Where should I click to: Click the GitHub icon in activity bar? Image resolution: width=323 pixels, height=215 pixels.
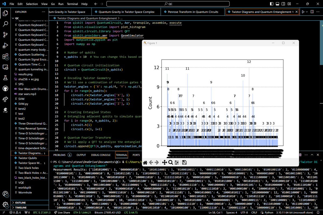coord(5,88)
